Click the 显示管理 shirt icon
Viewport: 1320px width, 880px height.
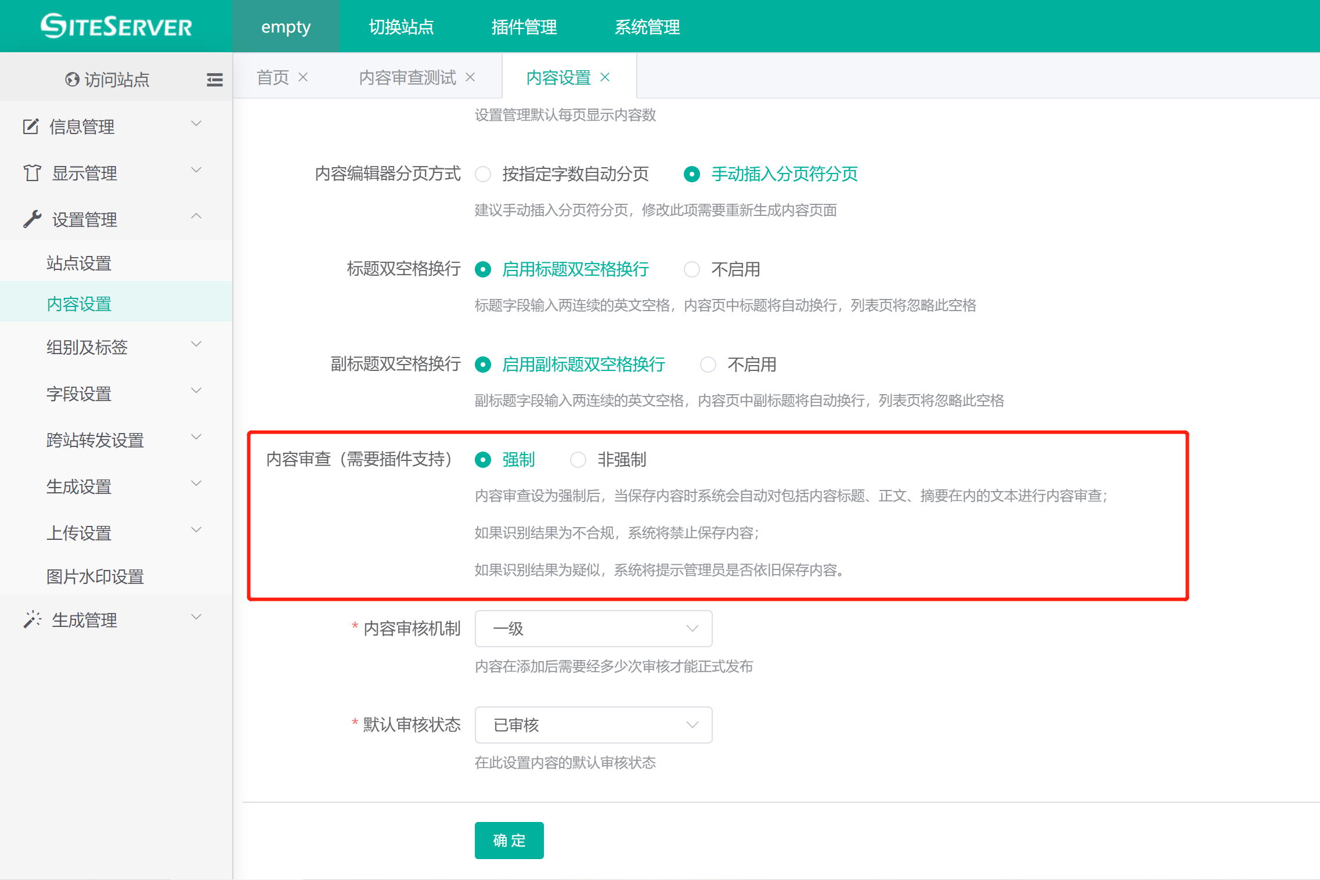click(x=32, y=172)
